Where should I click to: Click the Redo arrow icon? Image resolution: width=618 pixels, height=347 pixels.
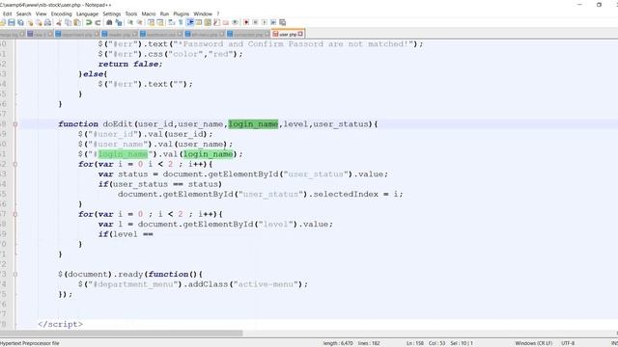pos(98,22)
